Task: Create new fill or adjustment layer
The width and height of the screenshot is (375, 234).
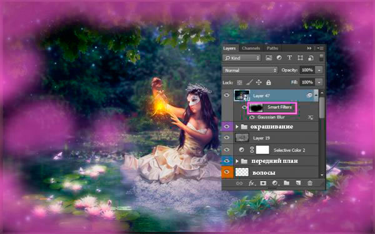Action: [275, 183]
